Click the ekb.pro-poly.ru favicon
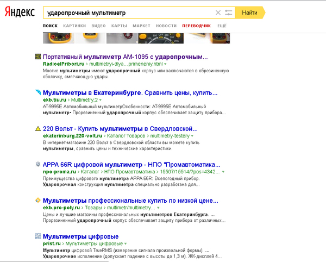The image size is (326, 262). click(x=38, y=200)
